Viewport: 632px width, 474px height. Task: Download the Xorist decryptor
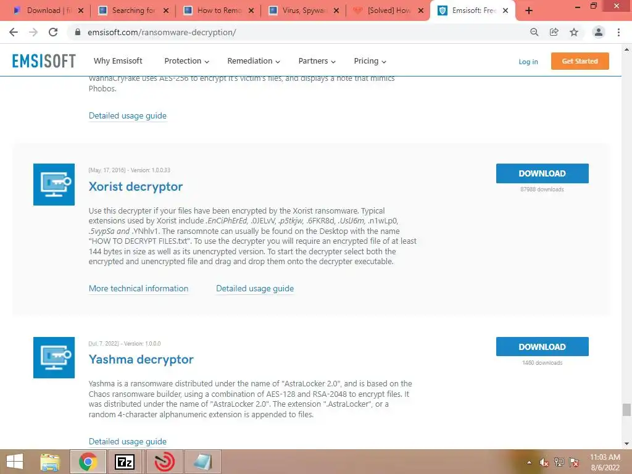[x=542, y=173]
